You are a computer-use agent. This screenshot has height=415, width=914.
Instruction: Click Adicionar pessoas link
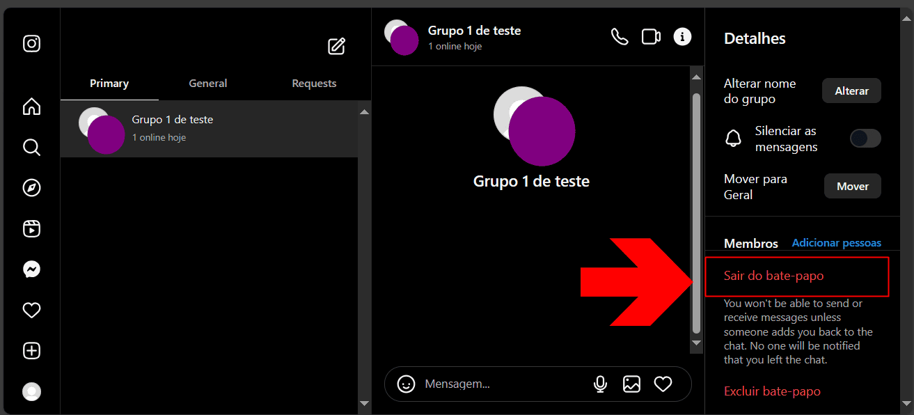[x=837, y=243]
